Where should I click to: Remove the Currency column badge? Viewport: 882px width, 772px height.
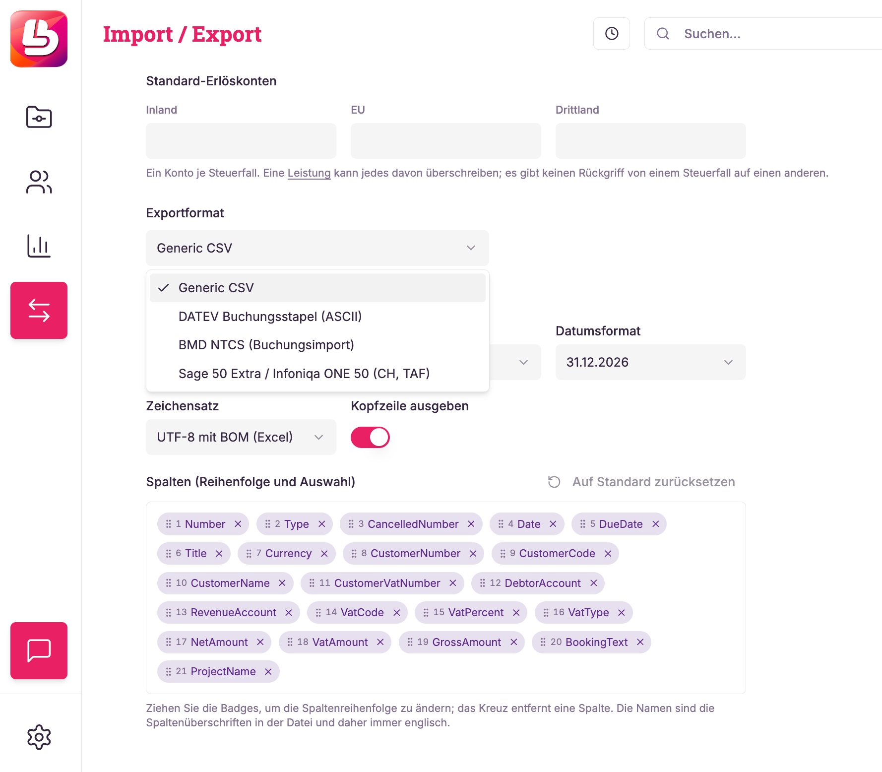[324, 554]
